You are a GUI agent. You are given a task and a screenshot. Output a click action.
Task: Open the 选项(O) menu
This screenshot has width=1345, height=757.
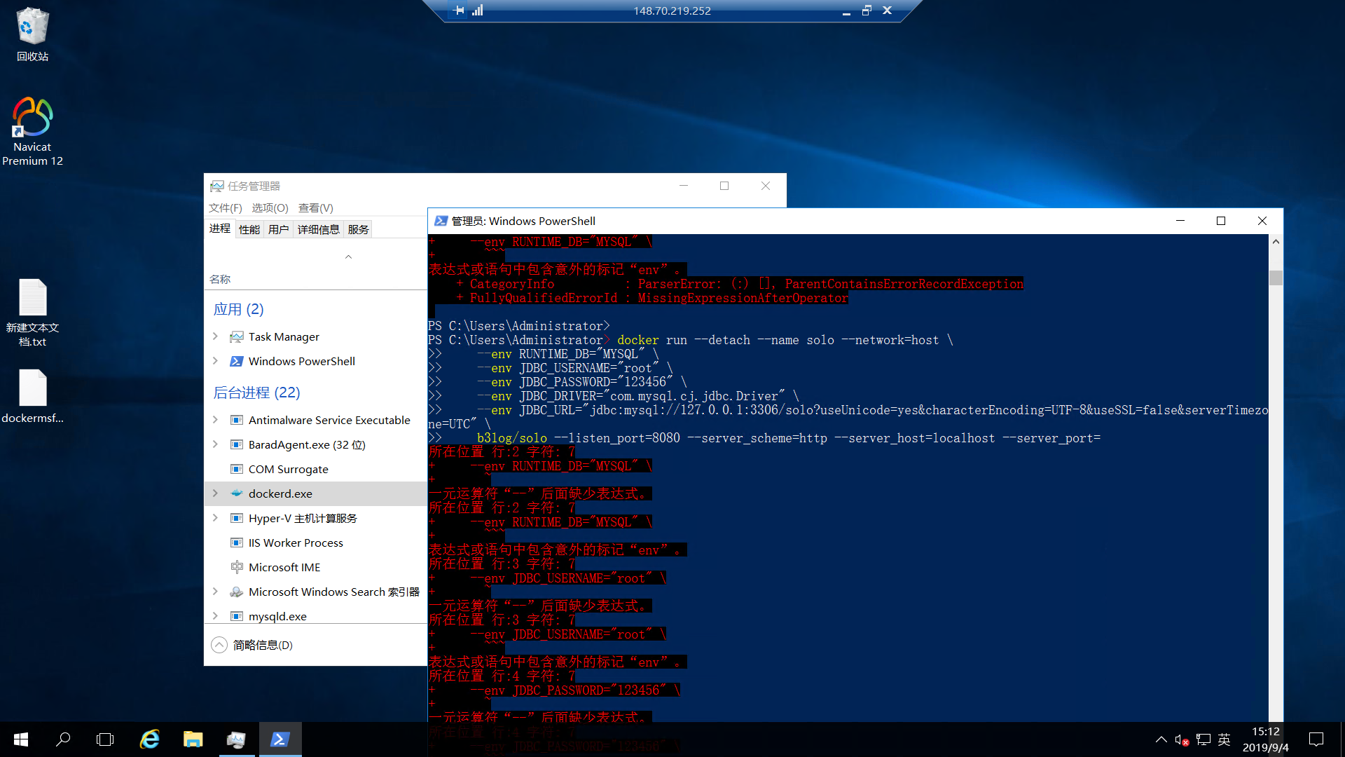(270, 208)
